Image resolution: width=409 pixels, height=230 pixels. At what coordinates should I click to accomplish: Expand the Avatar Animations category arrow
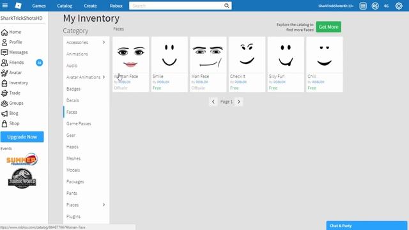coord(104,77)
